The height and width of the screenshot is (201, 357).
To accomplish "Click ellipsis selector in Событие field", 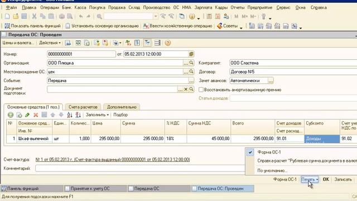I will [191, 80].
